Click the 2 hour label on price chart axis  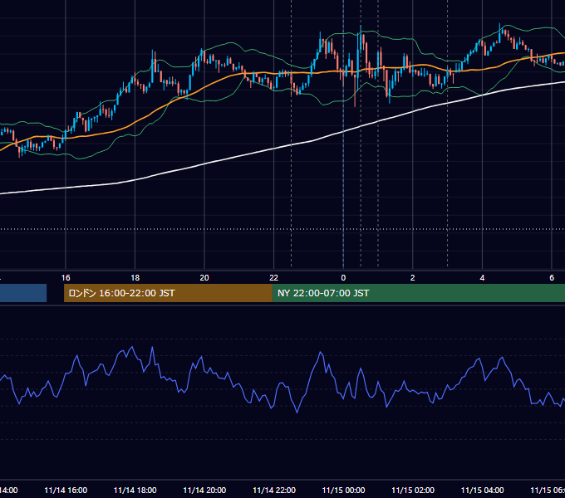[413, 277]
